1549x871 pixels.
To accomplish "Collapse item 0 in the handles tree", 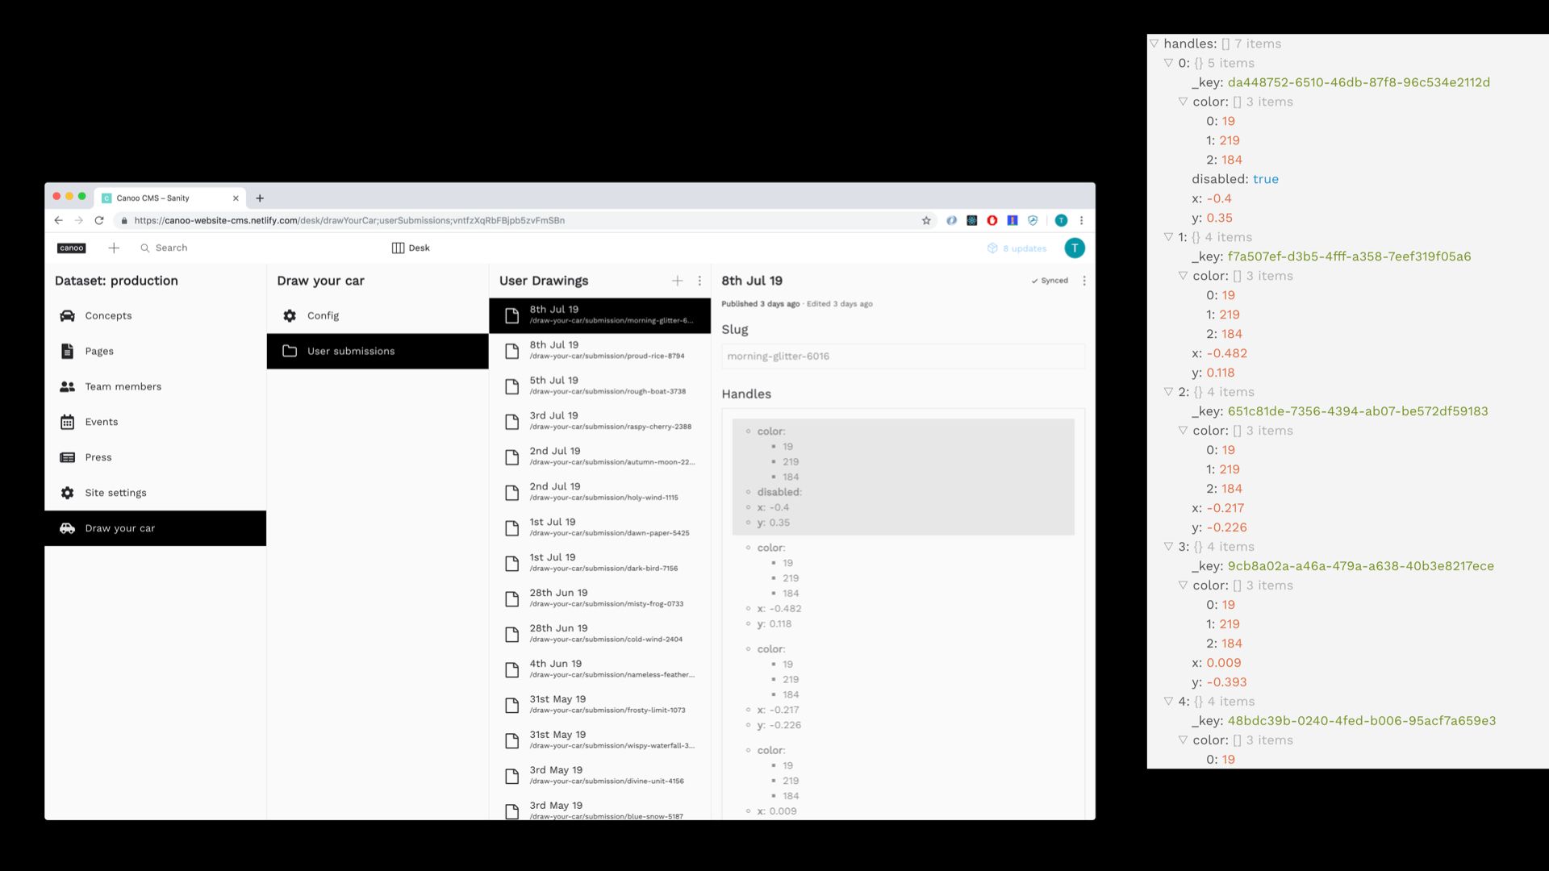I will click(x=1168, y=63).
